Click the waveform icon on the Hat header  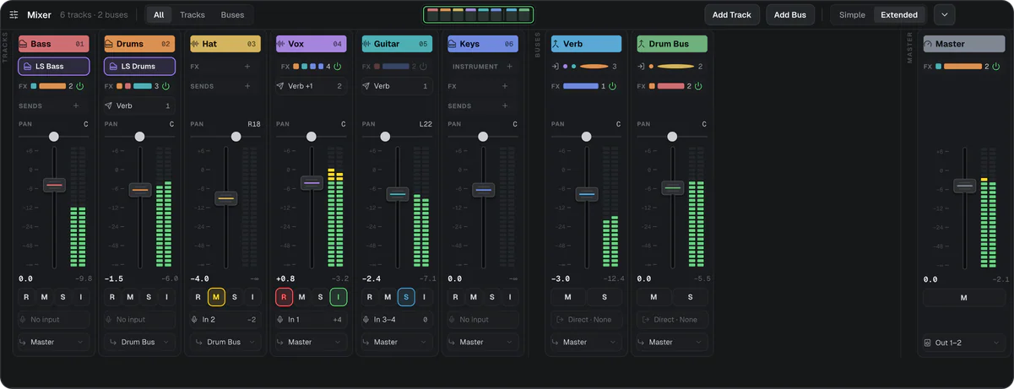195,44
